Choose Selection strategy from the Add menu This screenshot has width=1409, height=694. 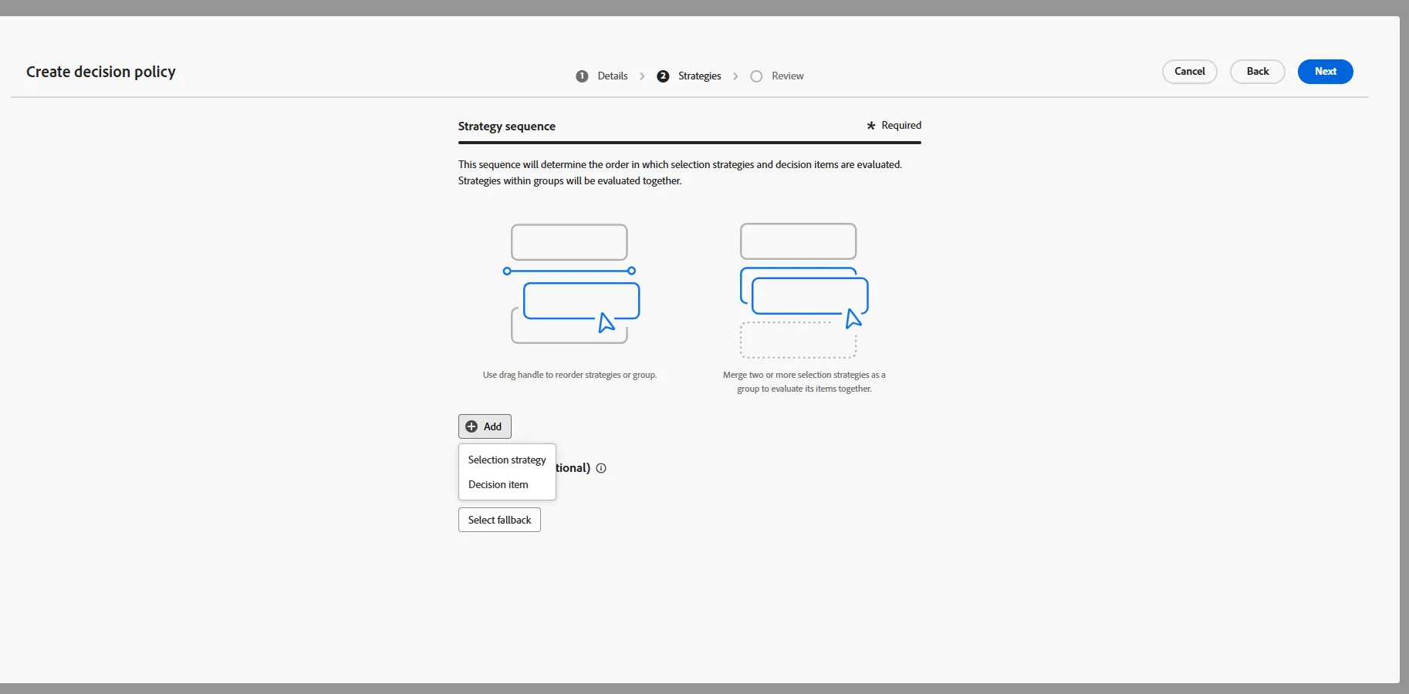pyautogui.click(x=507, y=460)
